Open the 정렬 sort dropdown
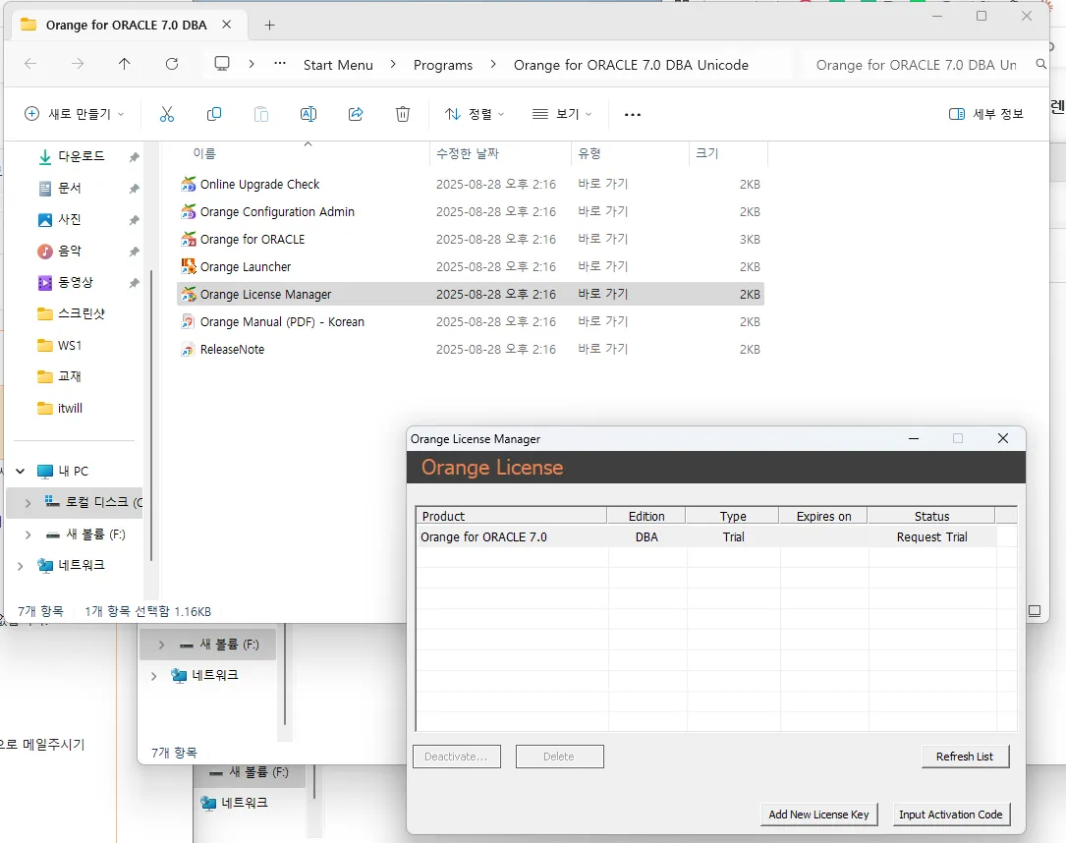1066x843 pixels. [474, 114]
